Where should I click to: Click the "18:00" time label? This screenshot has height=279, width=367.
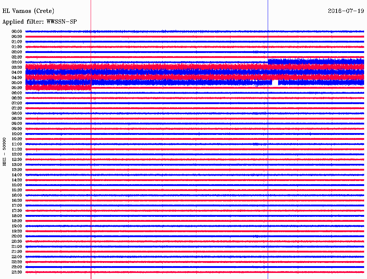pos(17,216)
